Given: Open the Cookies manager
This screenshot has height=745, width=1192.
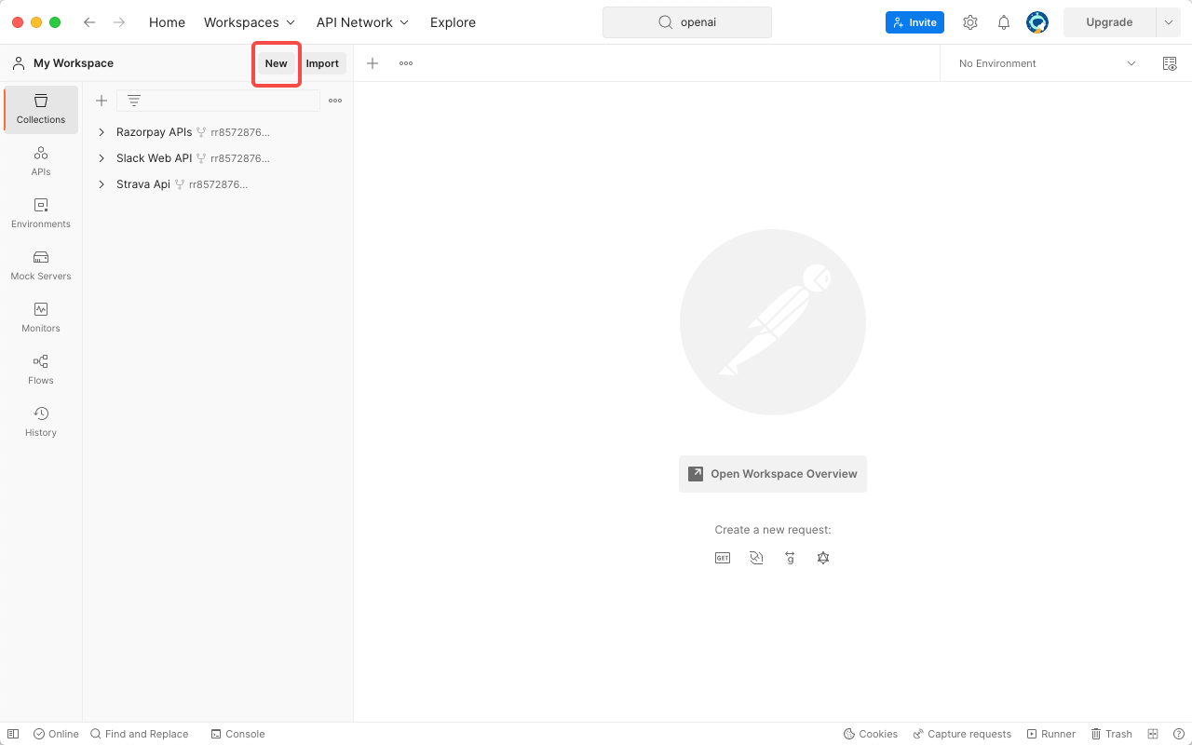Looking at the screenshot, I should (x=871, y=734).
